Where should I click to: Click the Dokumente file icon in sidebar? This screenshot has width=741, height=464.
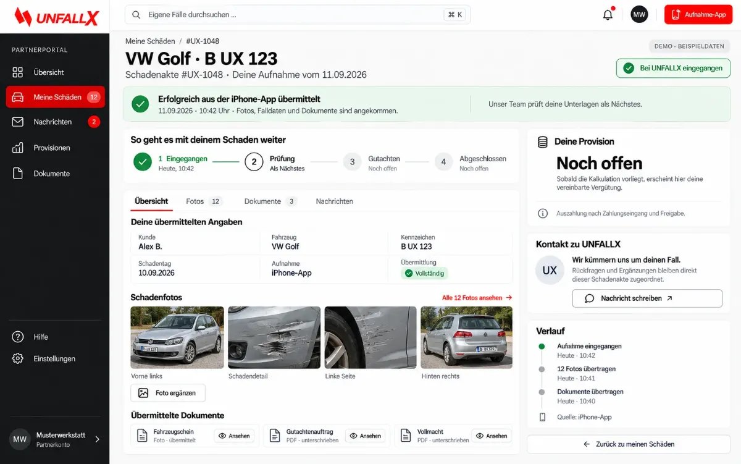(18, 174)
